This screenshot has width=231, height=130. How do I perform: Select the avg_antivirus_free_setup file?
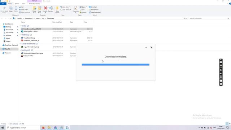coord(31,47)
